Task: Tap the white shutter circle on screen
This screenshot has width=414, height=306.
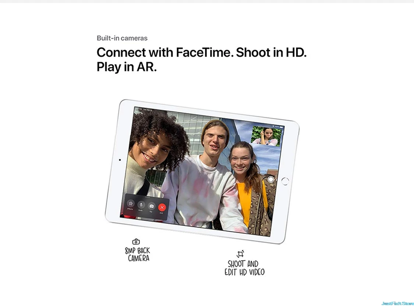Action: 270,179
